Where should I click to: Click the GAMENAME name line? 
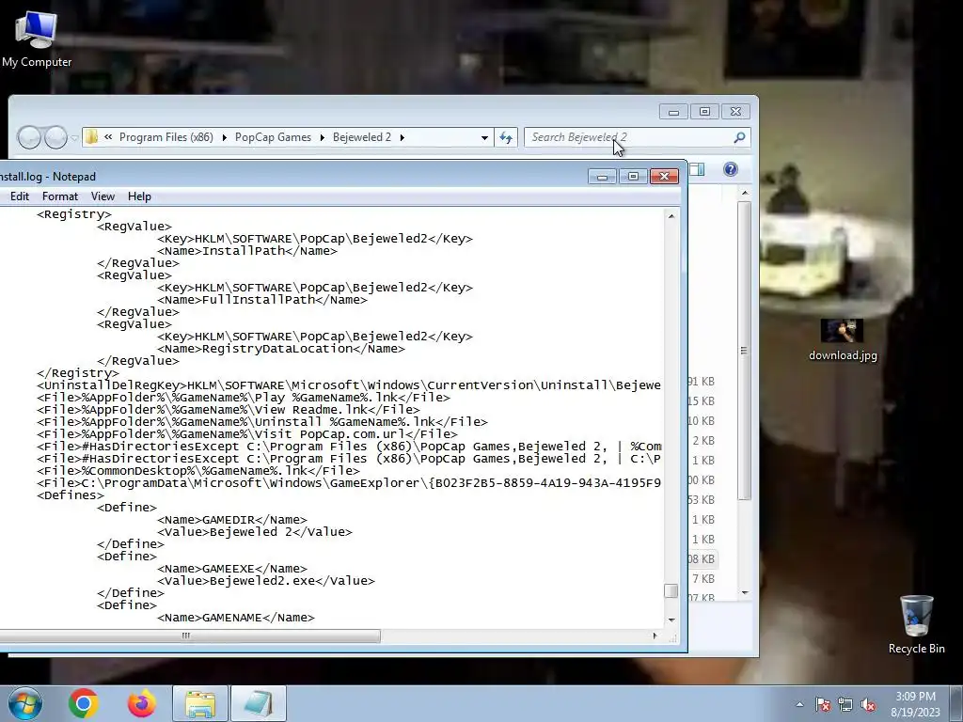coord(236,618)
